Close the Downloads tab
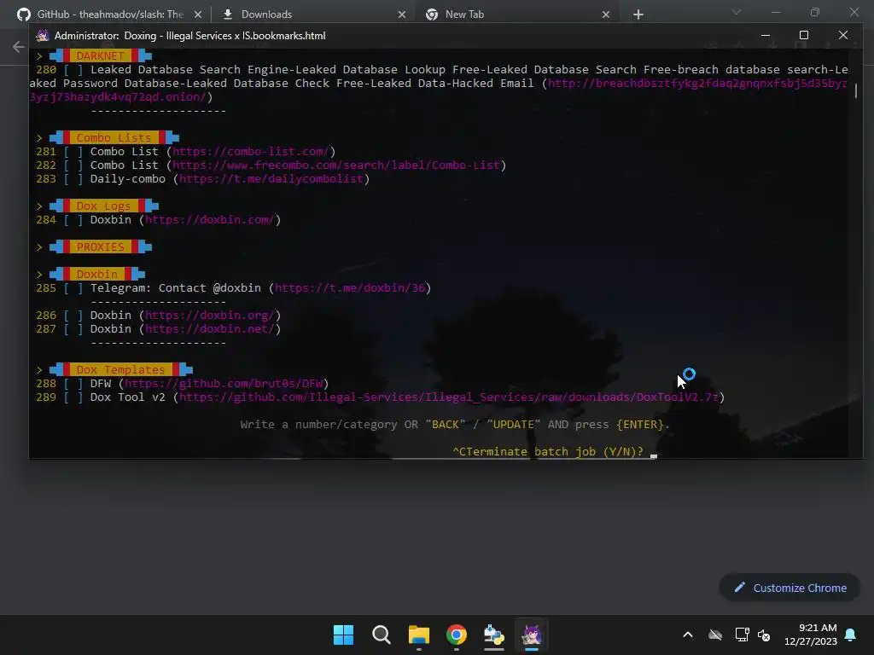 point(402,14)
